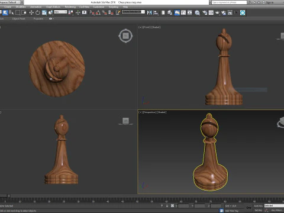Open the Graph Editors menu

pyautogui.click(x=53, y=7)
